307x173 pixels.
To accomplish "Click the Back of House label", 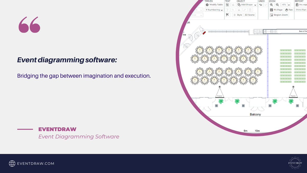I will [303, 31].
